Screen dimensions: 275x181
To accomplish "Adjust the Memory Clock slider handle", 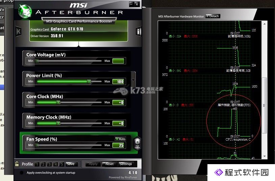I will click(x=58, y=123).
